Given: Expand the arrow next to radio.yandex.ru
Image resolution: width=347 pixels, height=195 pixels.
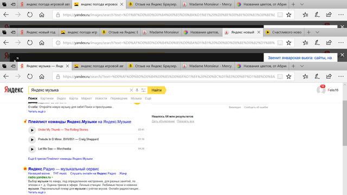Looking at the screenshot, I should point(53,177).
